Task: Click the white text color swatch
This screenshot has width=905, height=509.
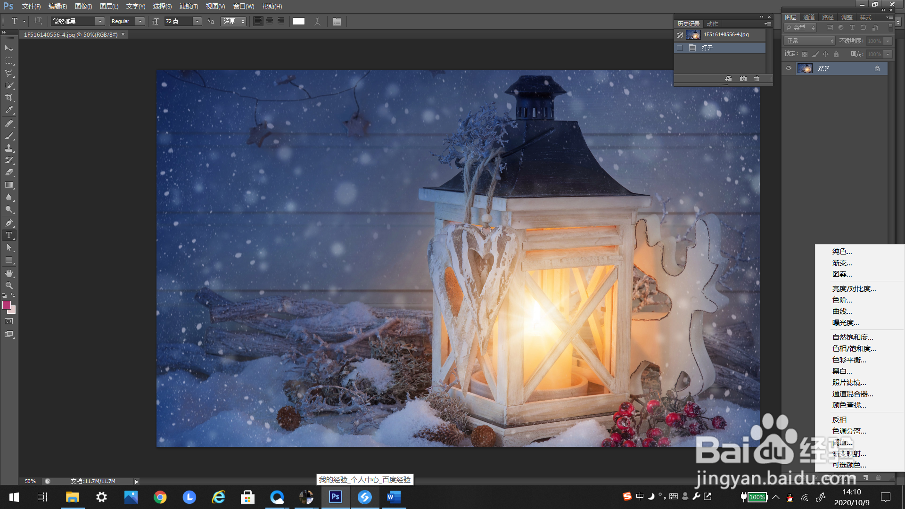Action: coord(299,22)
